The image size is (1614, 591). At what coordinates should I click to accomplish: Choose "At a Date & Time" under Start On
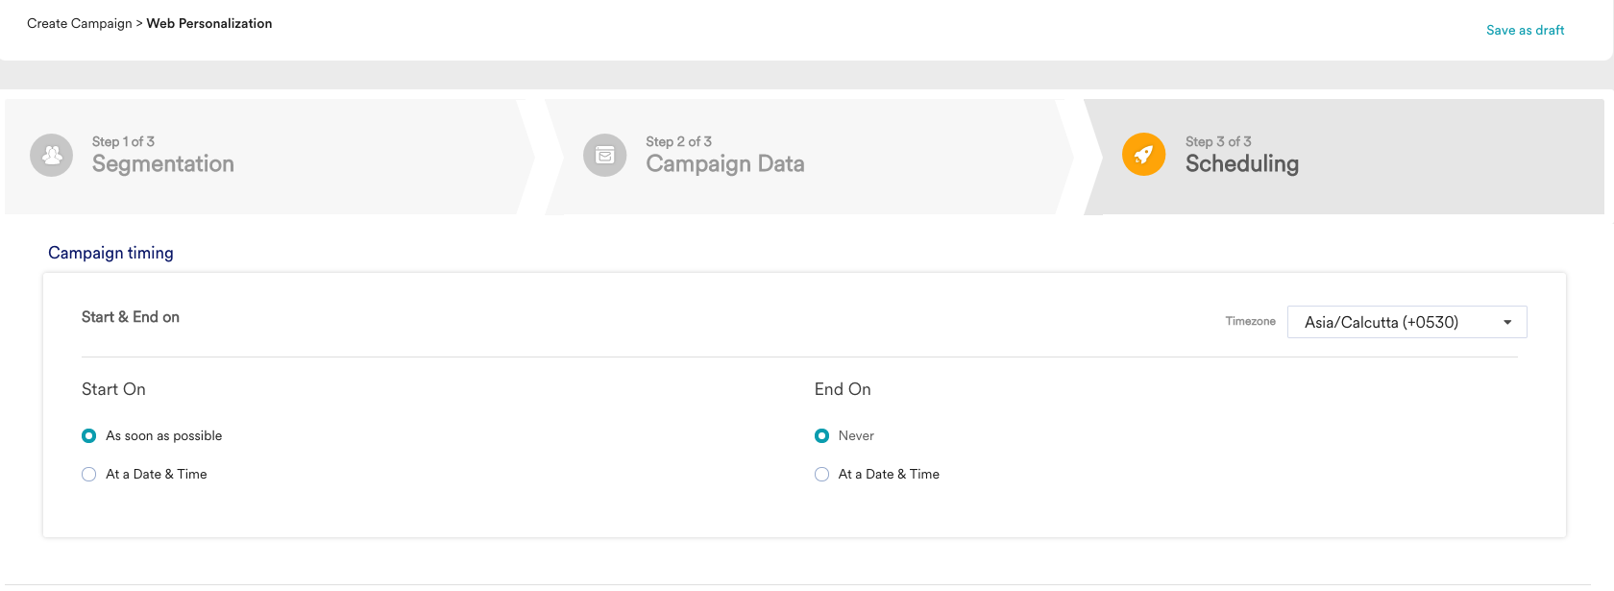[89, 475]
